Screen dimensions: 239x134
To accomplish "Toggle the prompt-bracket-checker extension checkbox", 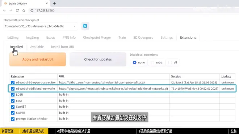I will click(x=13, y=119).
